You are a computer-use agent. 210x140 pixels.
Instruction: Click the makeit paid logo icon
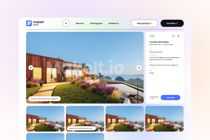point(29,23)
